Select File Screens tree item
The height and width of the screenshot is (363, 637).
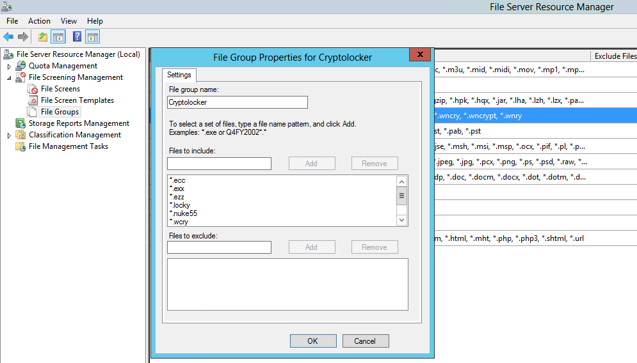61,89
